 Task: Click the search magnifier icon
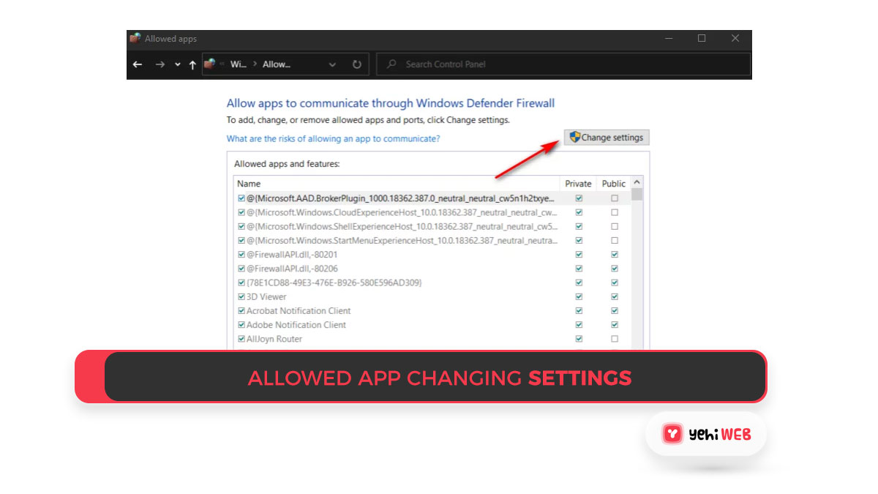click(x=392, y=64)
